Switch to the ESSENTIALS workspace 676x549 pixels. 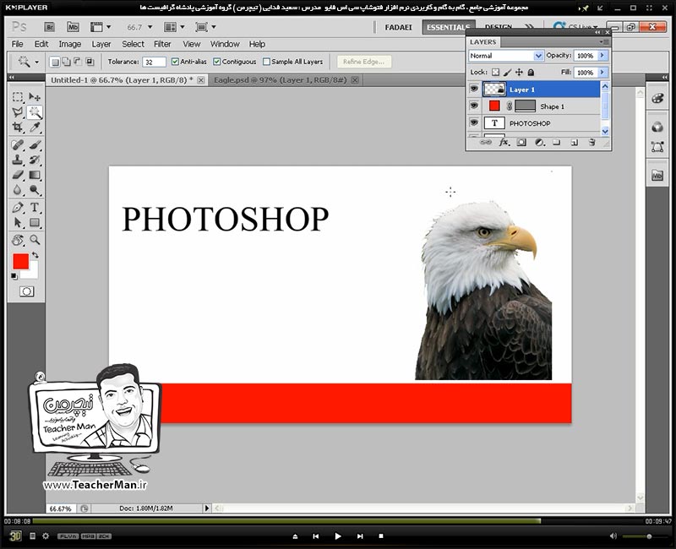449,27
